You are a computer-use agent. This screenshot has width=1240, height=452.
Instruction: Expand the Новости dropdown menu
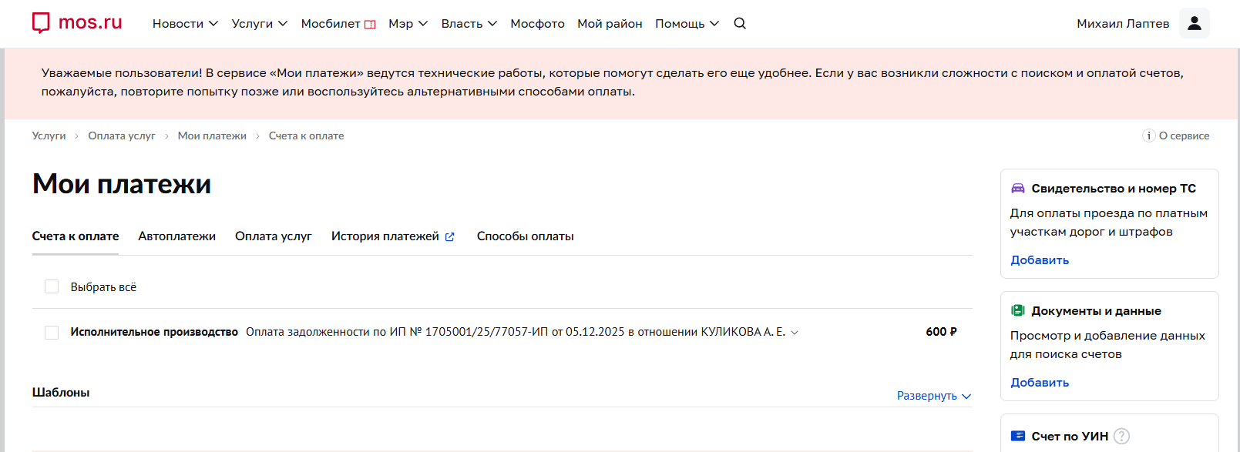[185, 24]
